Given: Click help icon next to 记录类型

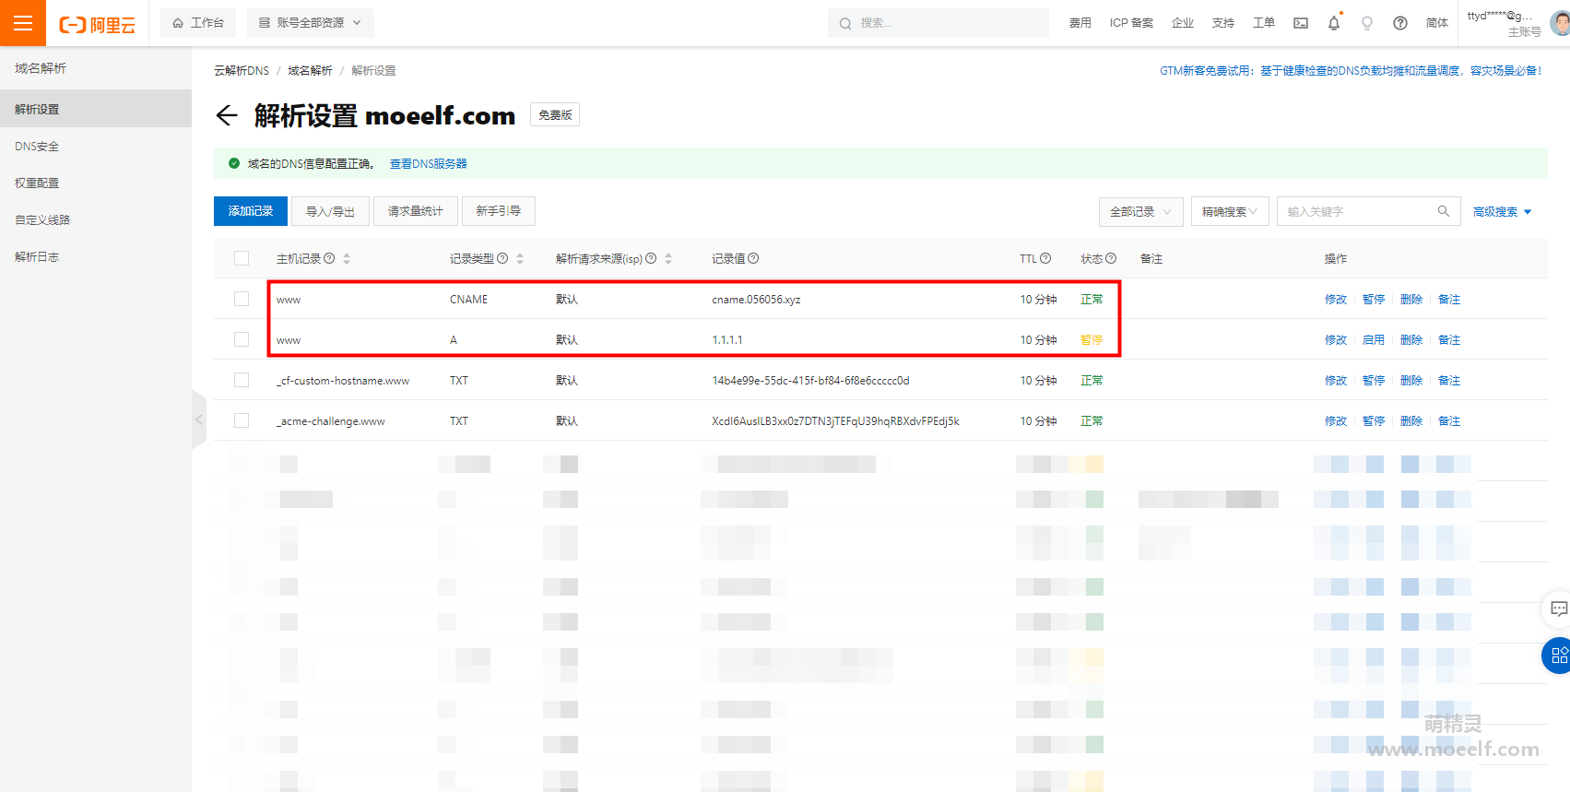Looking at the screenshot, I should click(502, 258).
